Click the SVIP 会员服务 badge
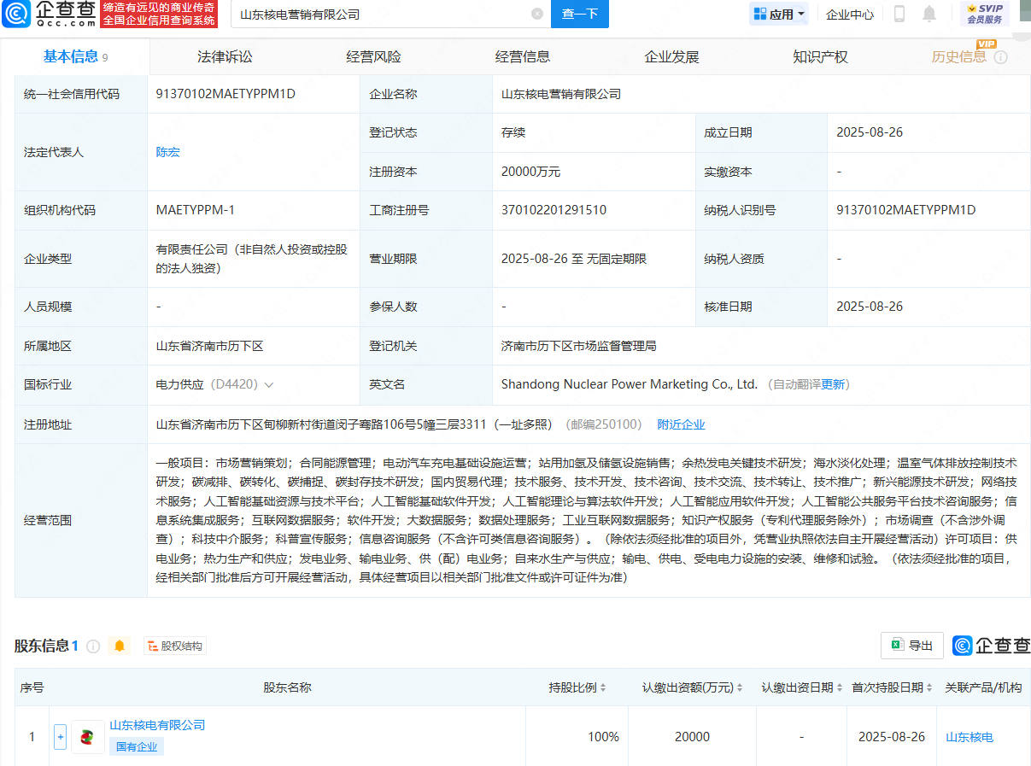The image size is (1031, 766). [x=984, y=14]
